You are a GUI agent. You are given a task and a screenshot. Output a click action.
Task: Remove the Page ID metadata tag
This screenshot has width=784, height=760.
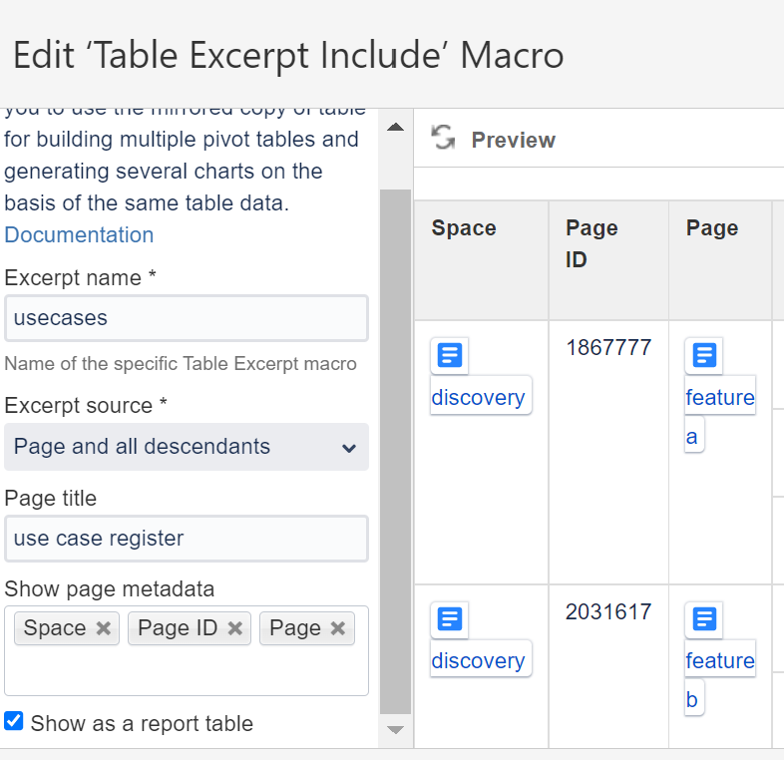coord(235,628)
